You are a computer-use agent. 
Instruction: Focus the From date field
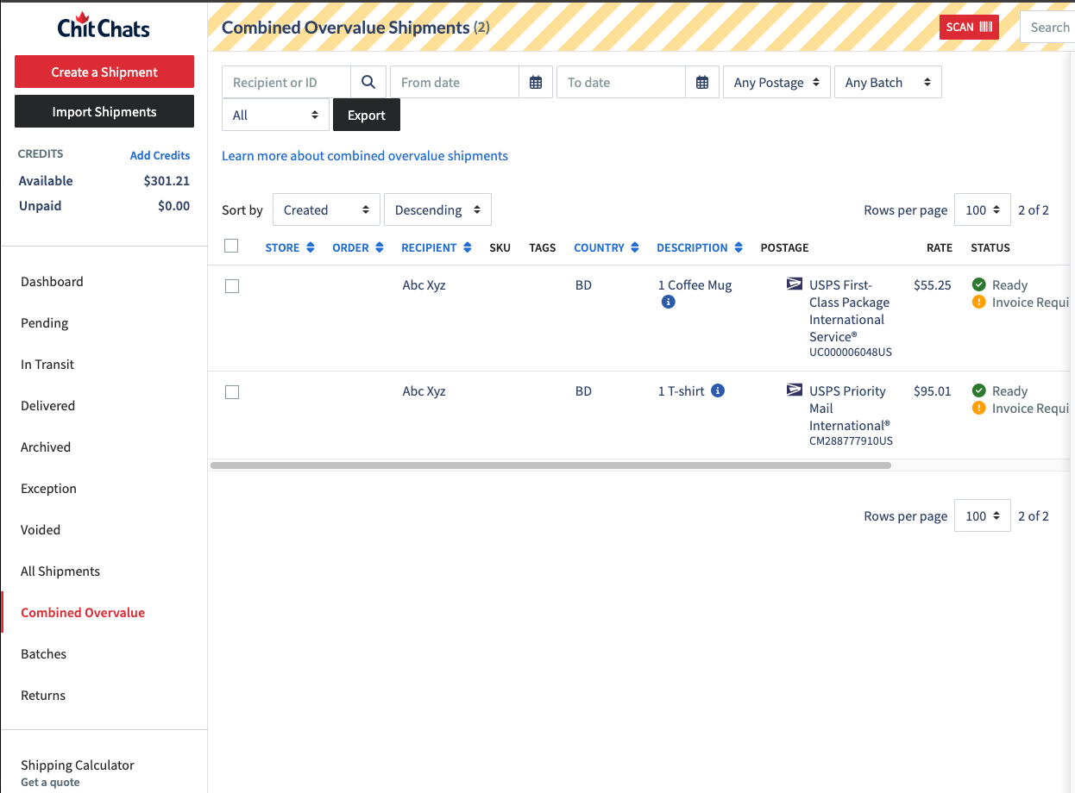(455, 82)
